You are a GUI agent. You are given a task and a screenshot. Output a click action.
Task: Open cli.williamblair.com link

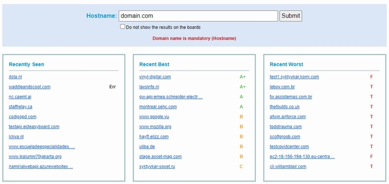click(288, 166)
